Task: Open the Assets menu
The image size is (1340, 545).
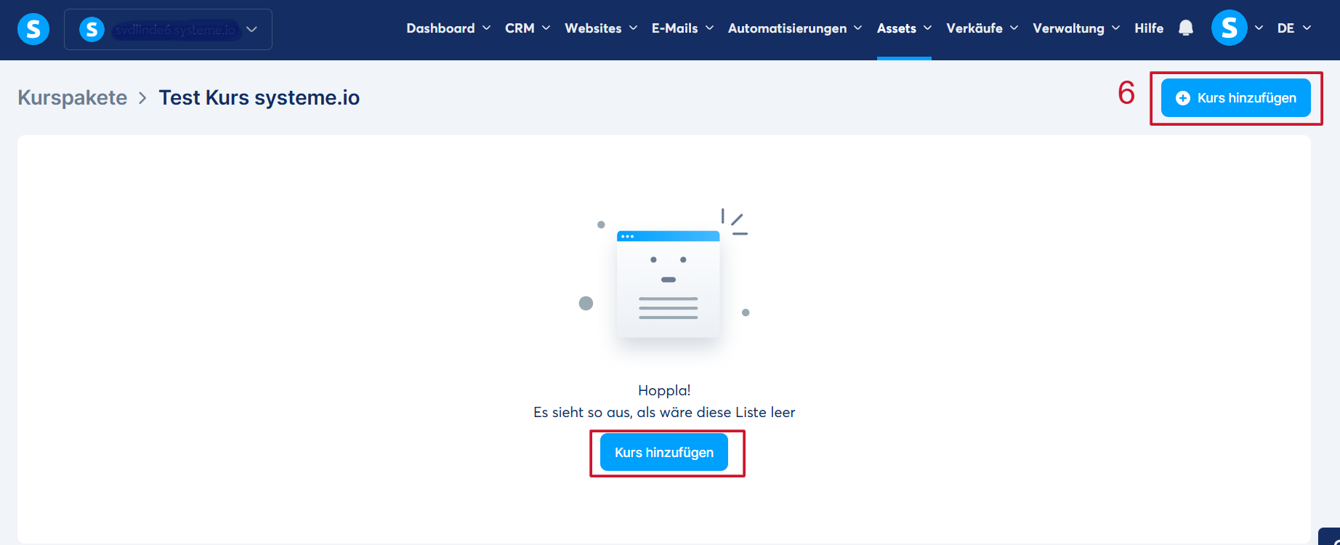Action: [x=904, y=28]
